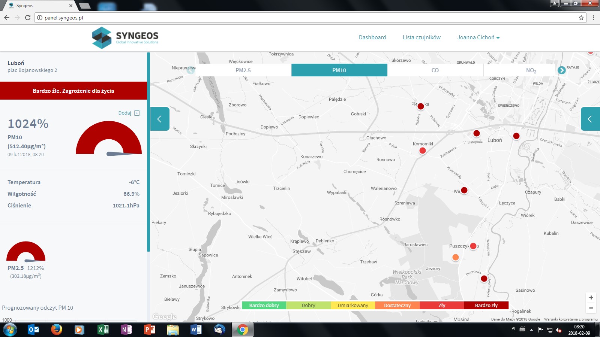
Task: Open Outlook from the taskbar
Action: (x=33, y=330)
